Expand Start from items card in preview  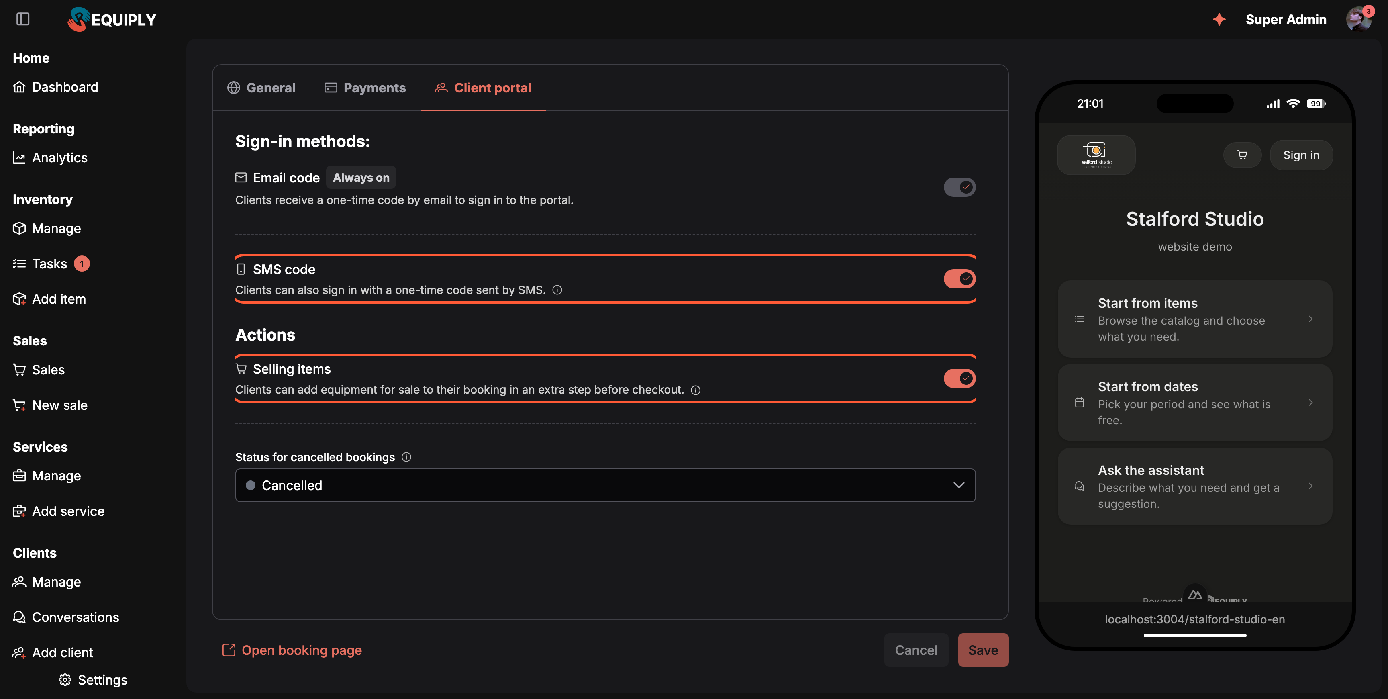coord(1194,319)
